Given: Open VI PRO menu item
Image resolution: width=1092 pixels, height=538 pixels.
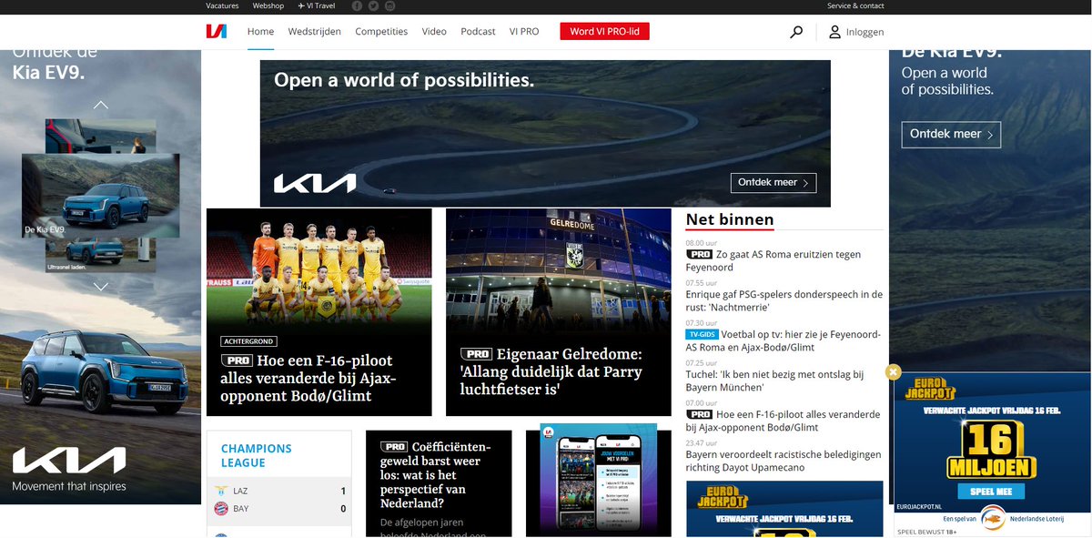Looking at the screenshot, I should click(x=523, y=32).
